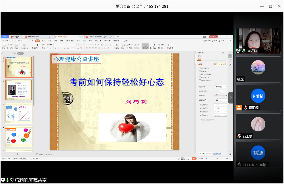
Task: Click the microphone icon beside 刘巧莉's name
Action: (x=244, y=51)
